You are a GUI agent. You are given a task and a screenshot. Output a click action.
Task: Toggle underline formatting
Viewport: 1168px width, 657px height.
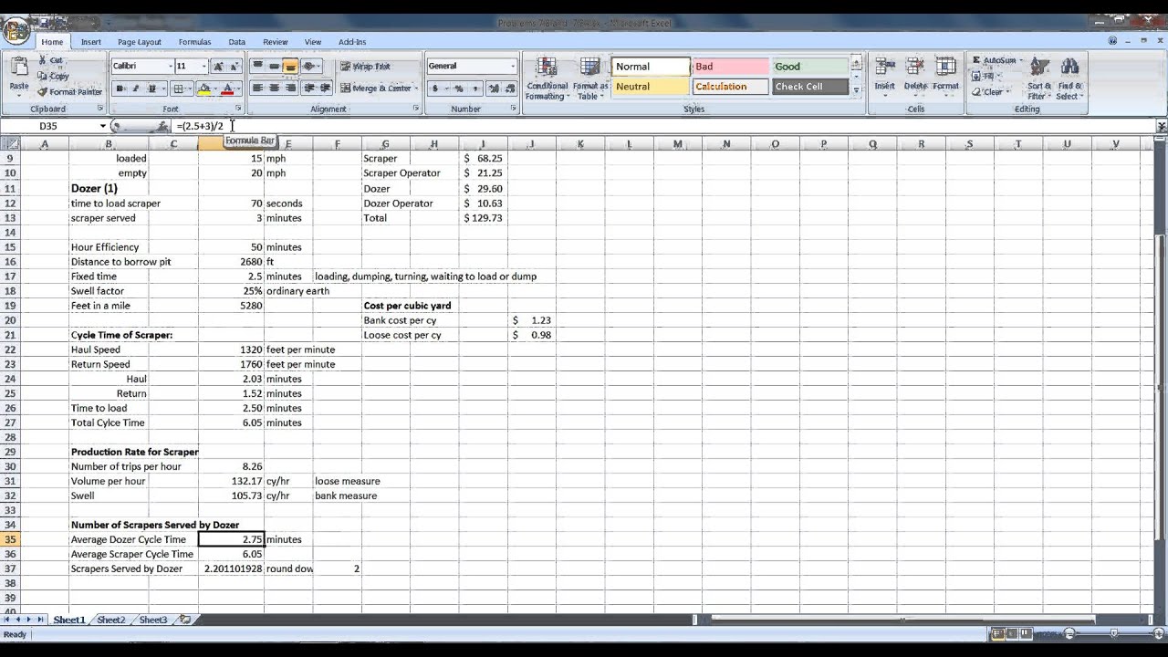coord(151,89)
